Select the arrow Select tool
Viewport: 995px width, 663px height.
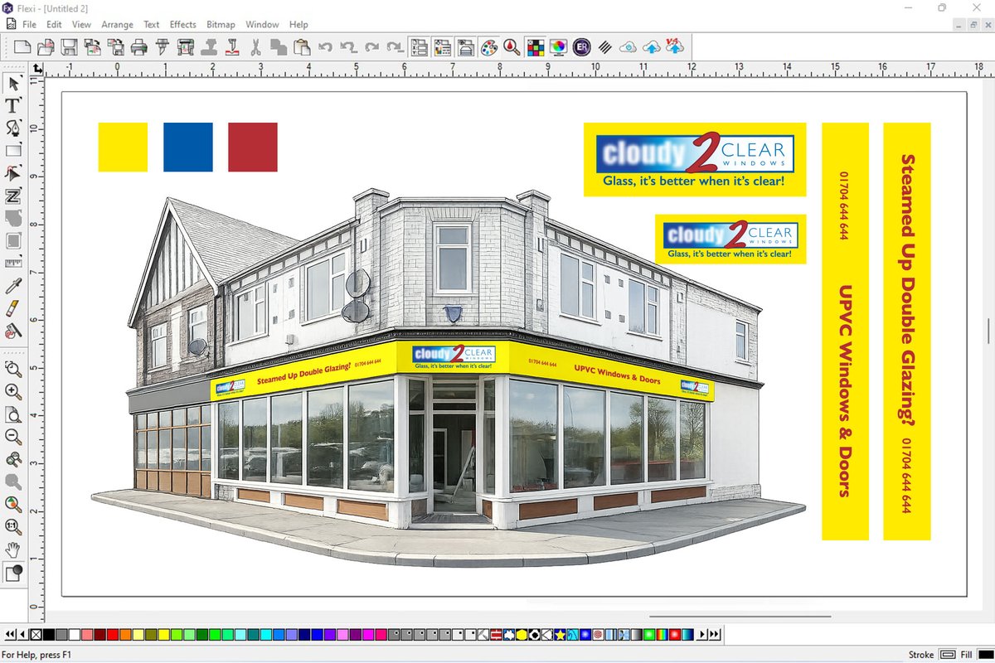[x=13, y=83]
